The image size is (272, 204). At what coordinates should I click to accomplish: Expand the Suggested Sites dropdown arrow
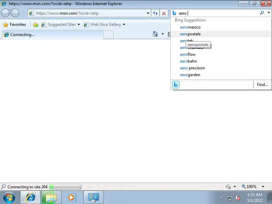point(79,24)
